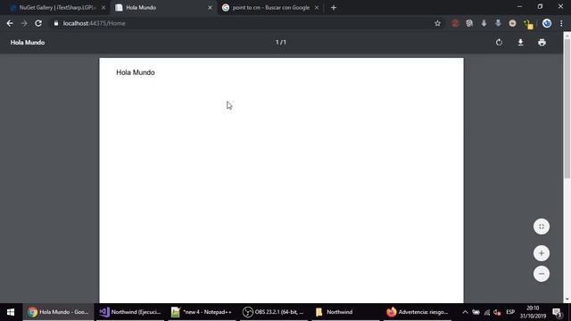Print the PDF document
Screen dimensions: 571x321
(x=542, y=43)
